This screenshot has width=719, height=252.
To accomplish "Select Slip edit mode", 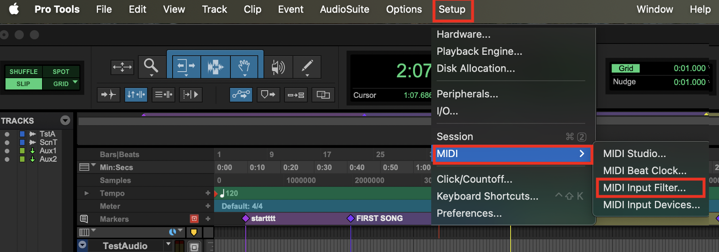I will pos(23,84).
